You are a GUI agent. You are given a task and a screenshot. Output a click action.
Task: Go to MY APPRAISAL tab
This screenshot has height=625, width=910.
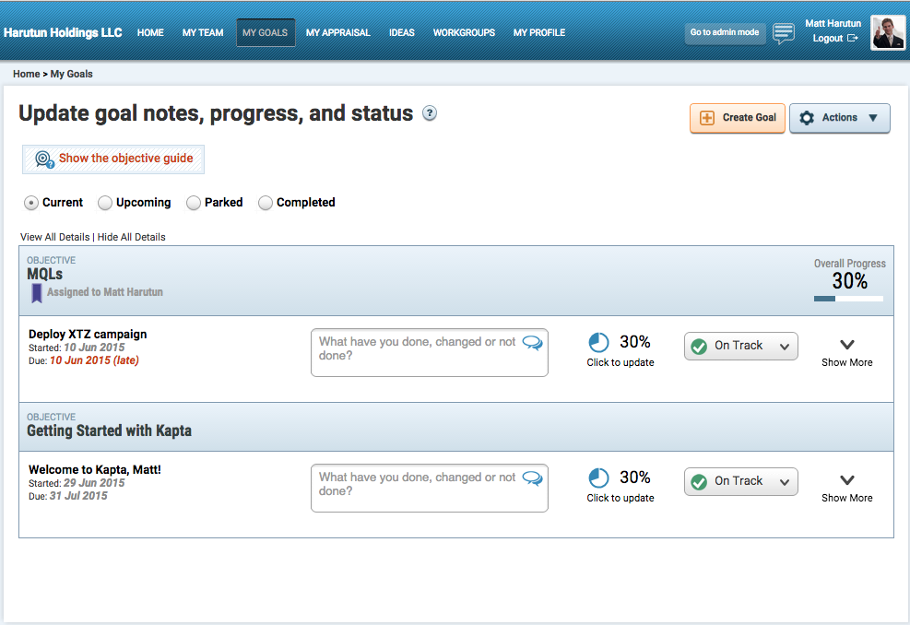337,32
